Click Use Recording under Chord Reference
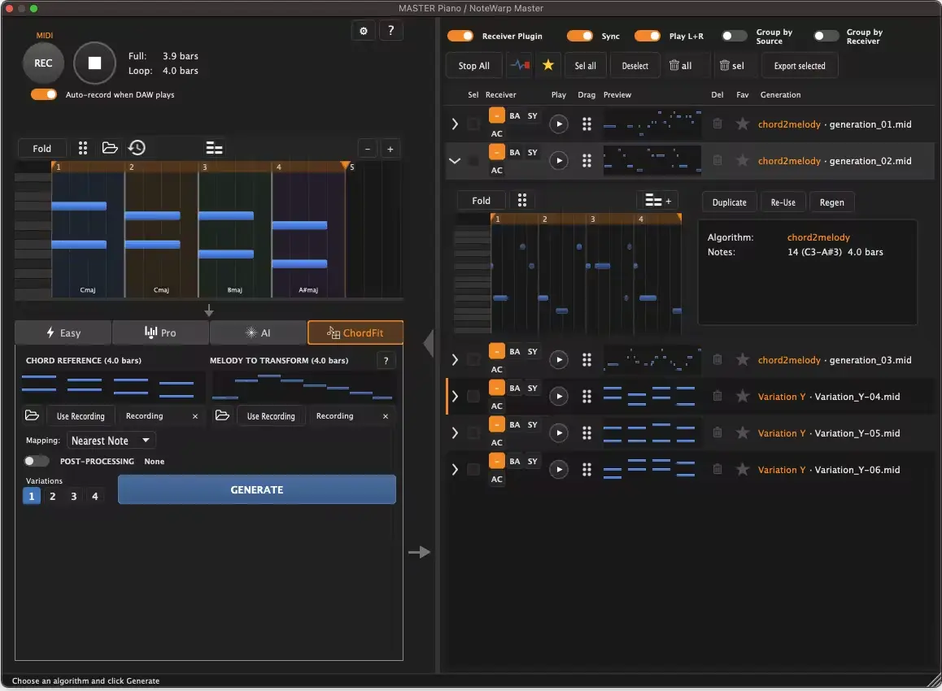 81,416
